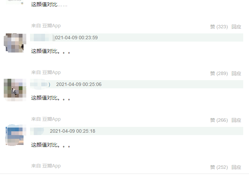Open 豆瓣App link in 赞 (252) row
249x177 pixels.
[51, 166]
